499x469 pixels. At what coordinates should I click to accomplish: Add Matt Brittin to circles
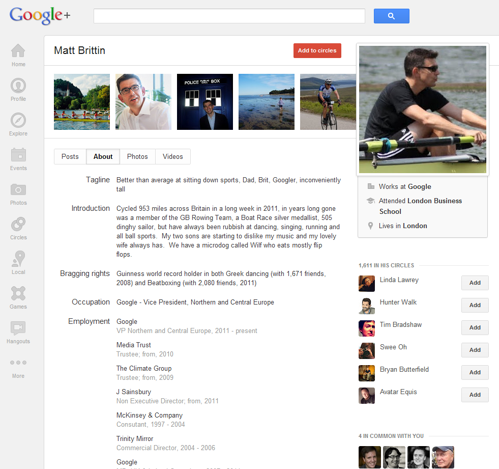[317, 50]
